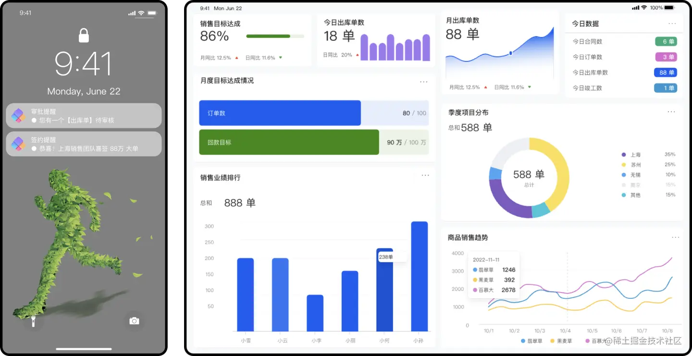
Task: Click the teal segment of the donut chart
Action: (x=541, y=210)
